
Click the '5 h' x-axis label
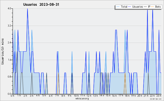click(x=44, y=96)
